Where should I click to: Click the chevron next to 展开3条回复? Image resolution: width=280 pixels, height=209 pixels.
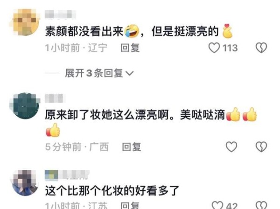[130, 73]
